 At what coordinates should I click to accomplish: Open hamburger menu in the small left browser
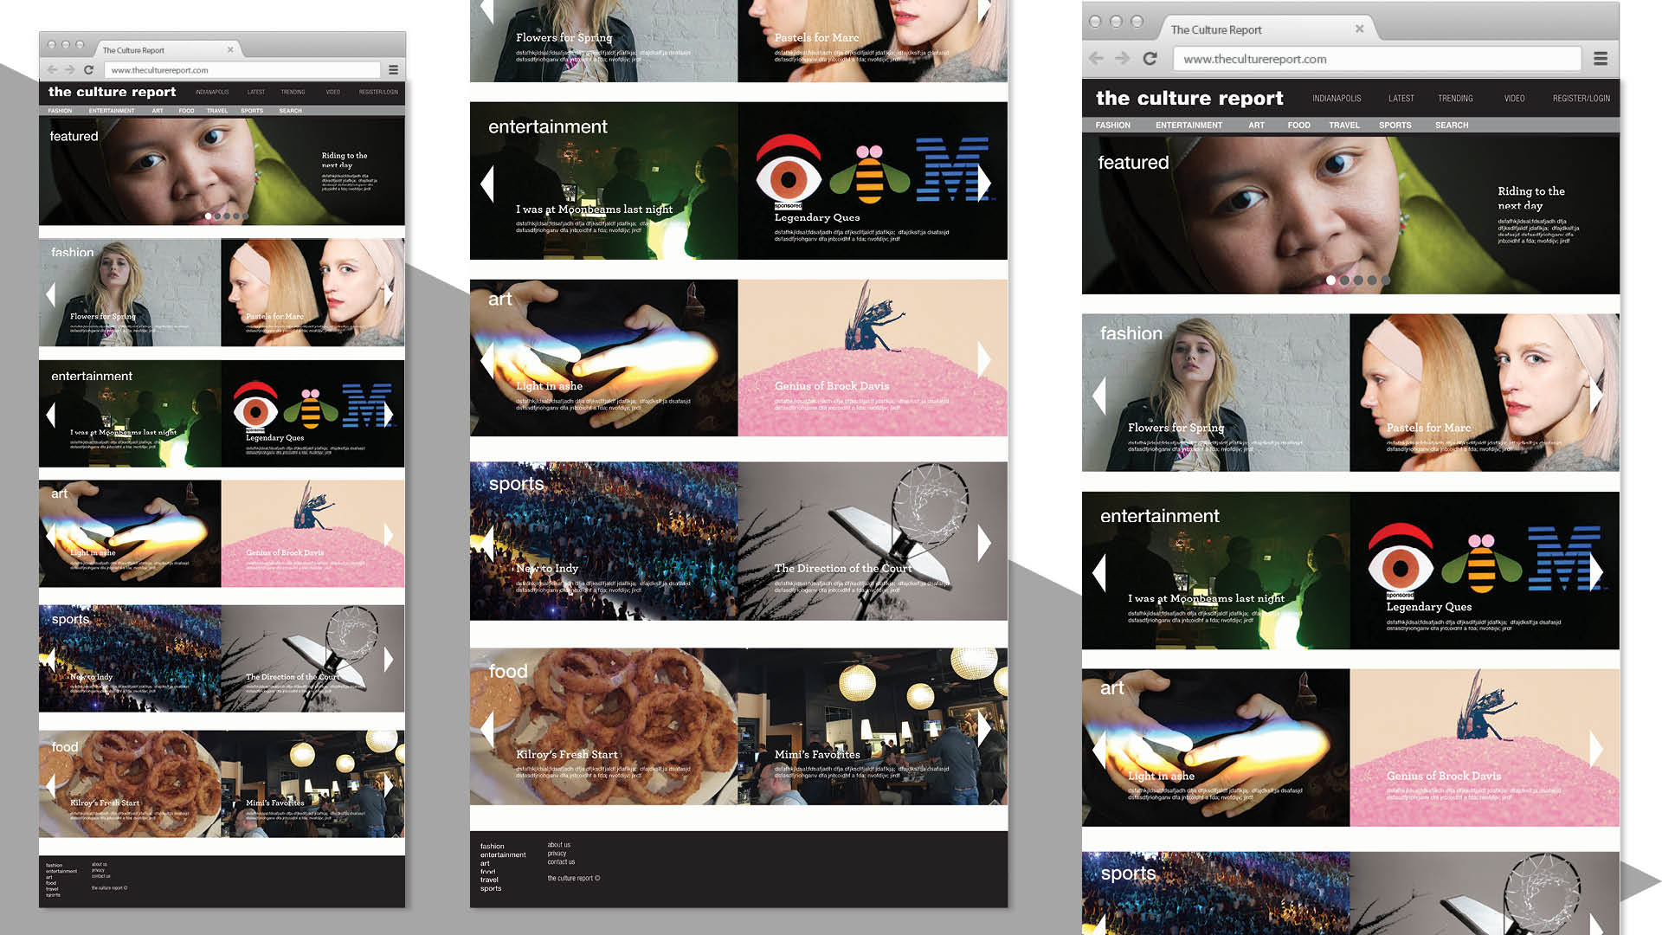point(393,69)
